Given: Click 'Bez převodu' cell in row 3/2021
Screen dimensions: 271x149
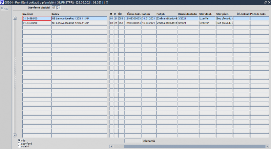Looking at the screenshot, I should point(224,19).
